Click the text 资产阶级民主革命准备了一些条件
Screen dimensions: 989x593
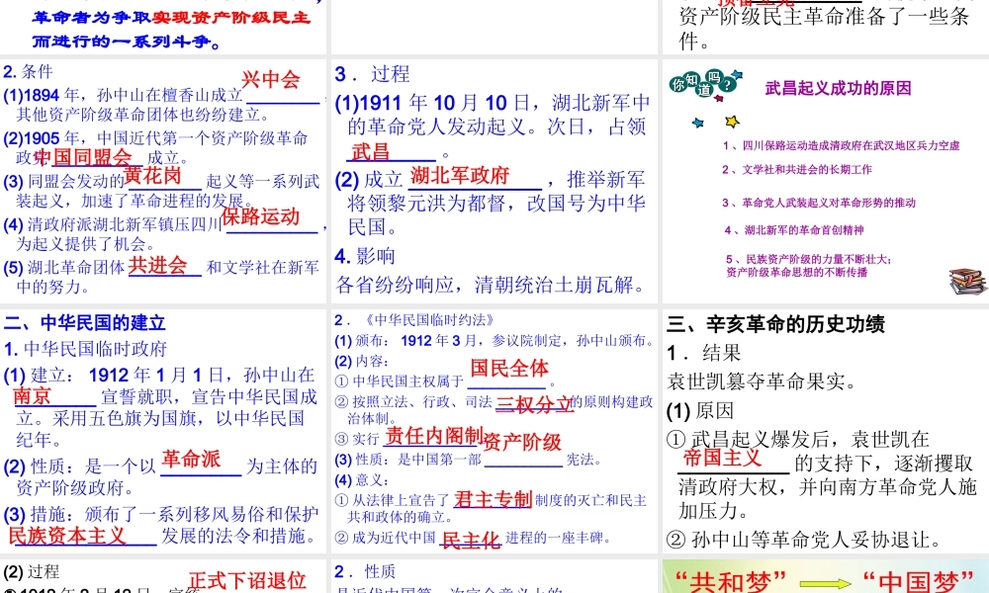point(824,28)
